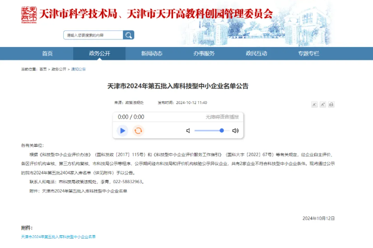Click 政务公开 in the breadcrumb
373x248 pixels.
coord(59,69)
